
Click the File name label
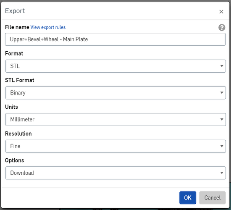17,27
